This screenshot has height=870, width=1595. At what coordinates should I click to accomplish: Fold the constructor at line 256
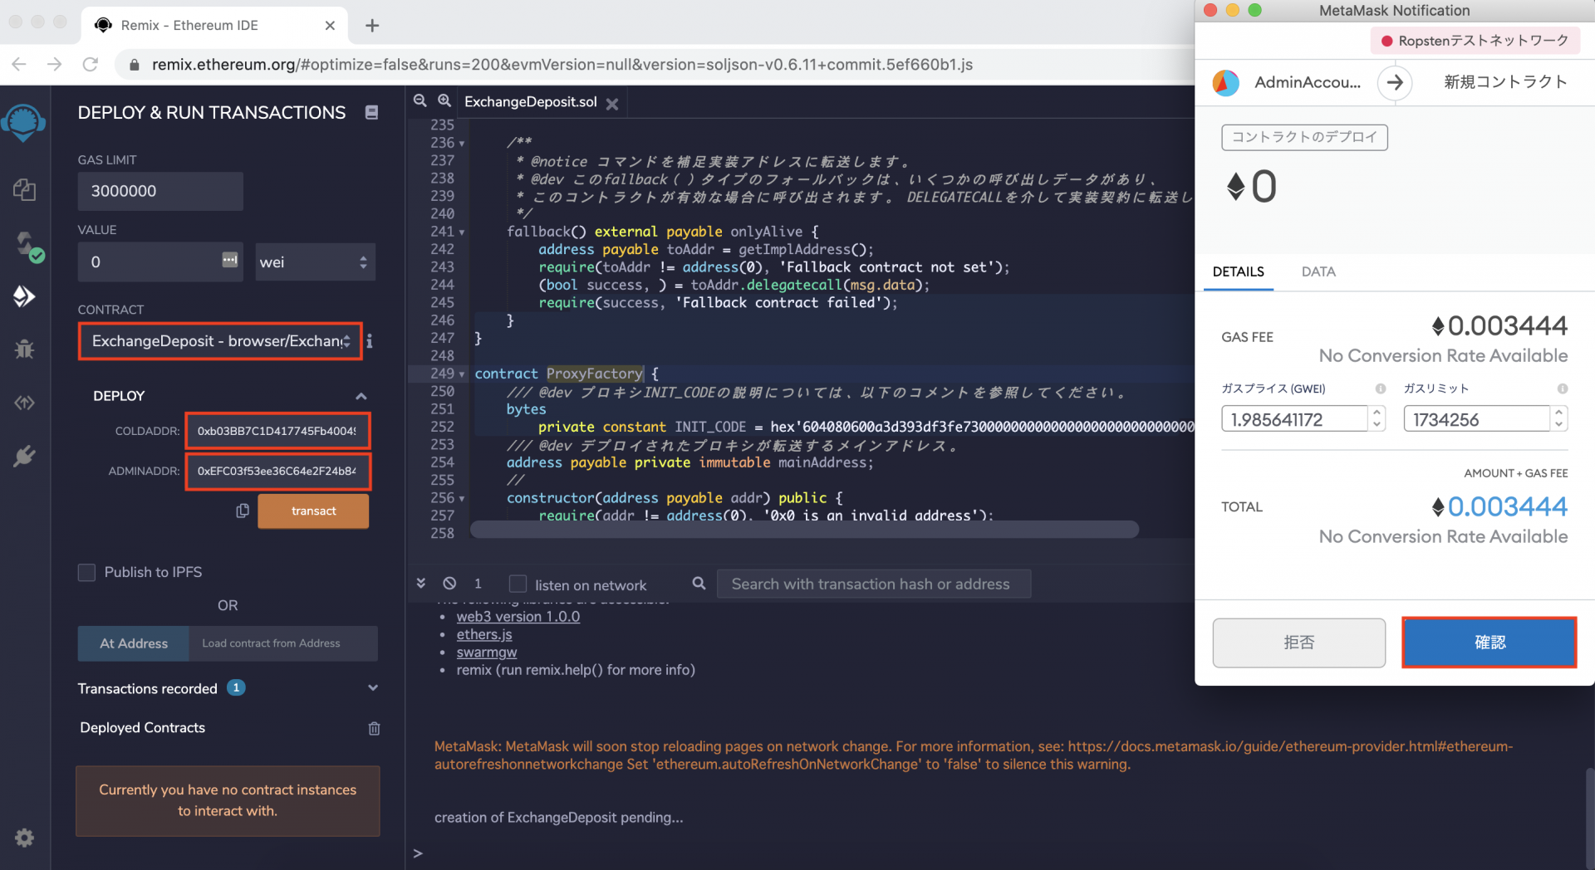[462, 499]
